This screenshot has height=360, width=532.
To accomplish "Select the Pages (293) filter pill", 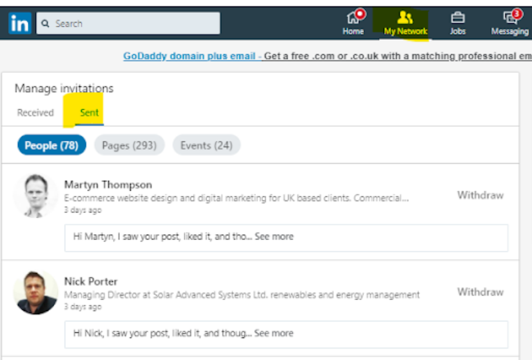I will [129, 145].
